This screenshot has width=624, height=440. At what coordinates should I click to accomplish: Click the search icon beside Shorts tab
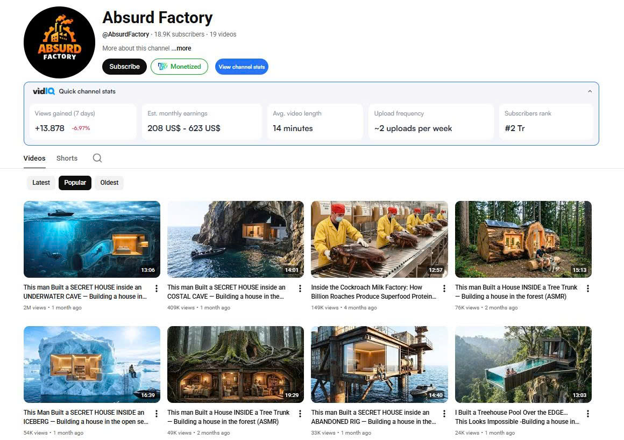(97, 158)
